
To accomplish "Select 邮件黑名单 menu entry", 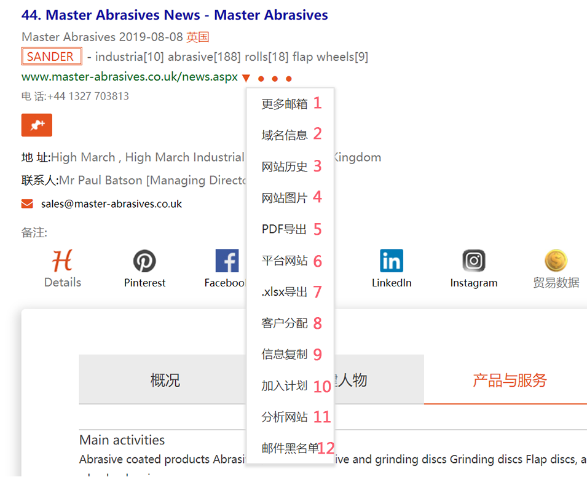I will click(290, 448).
